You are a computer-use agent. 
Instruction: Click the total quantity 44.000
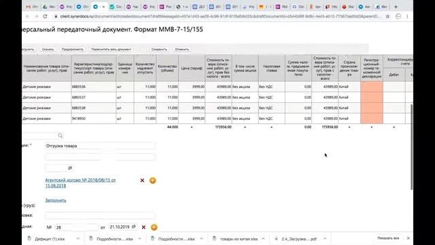pyautogui.click(x=173, y=127)
